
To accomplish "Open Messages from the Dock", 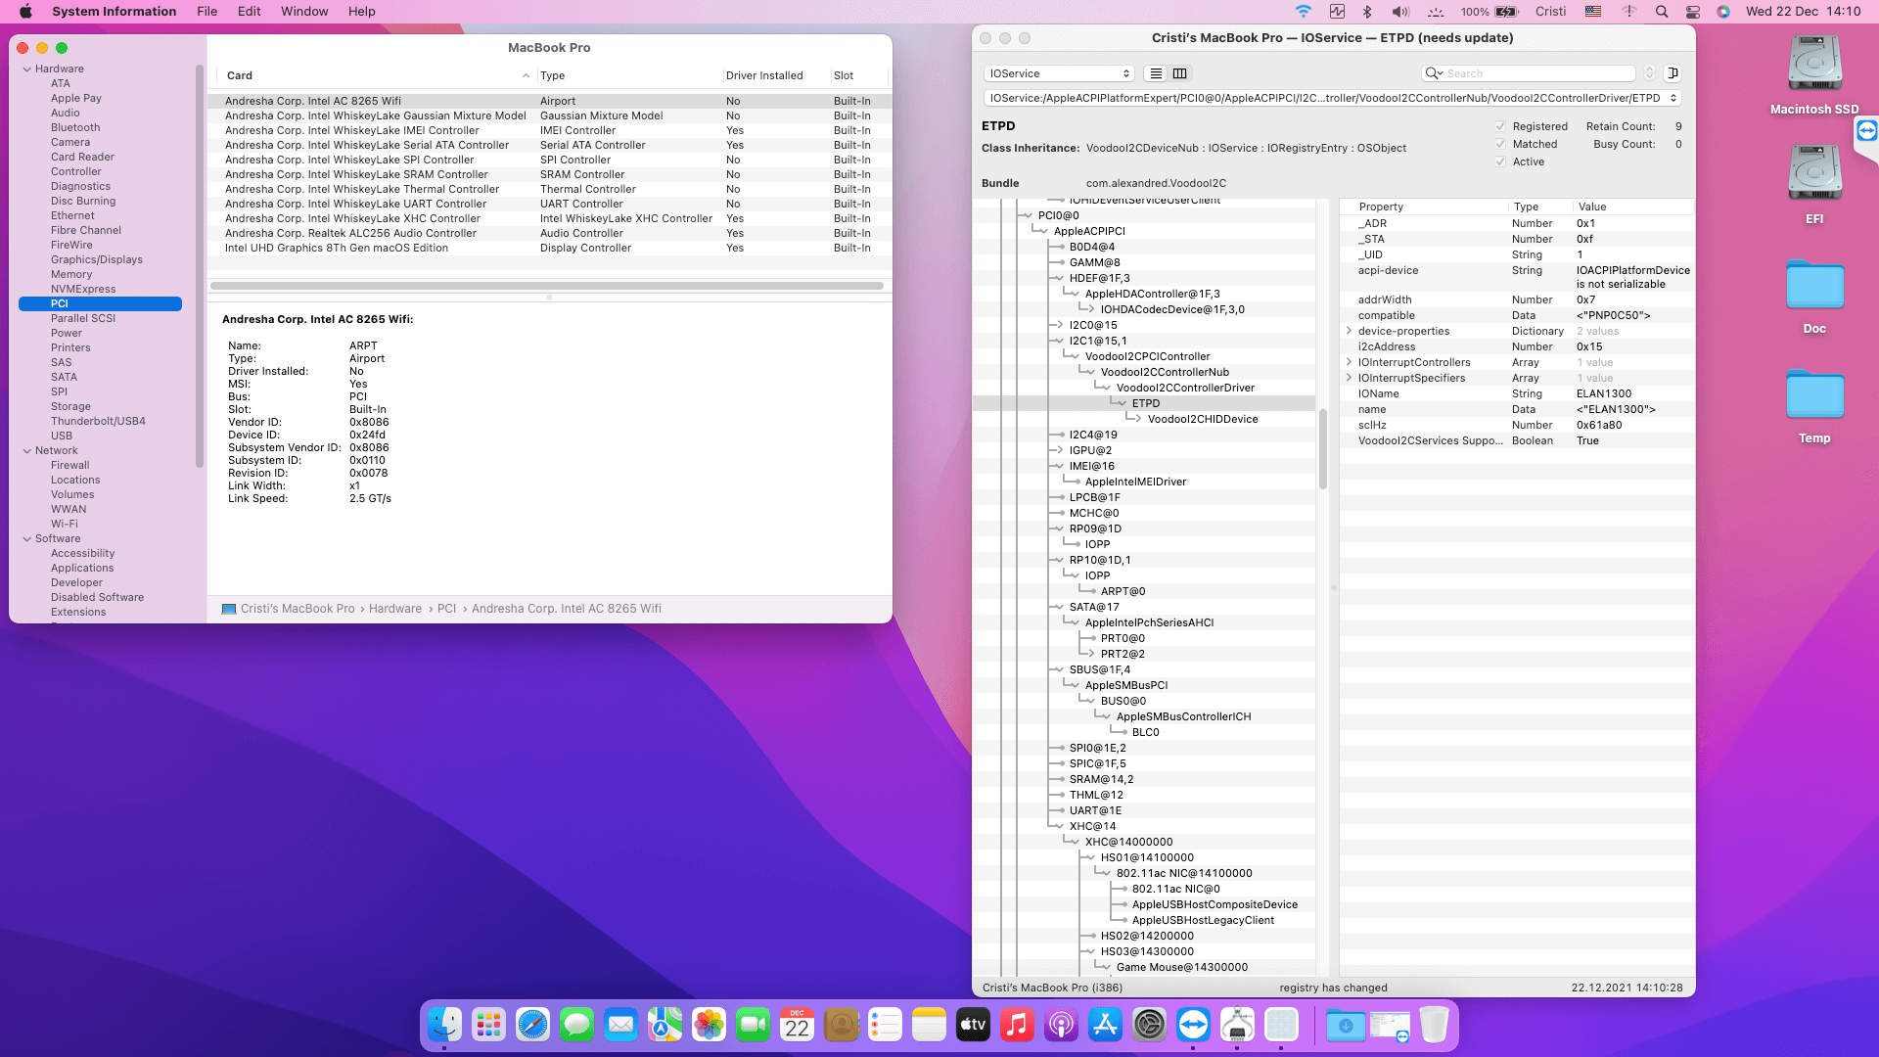I will click(x=576, y=1025).
